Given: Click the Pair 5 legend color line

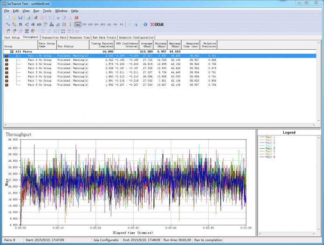Looking at the screenshot, I should pyautogui.click(x=262, y=149).
